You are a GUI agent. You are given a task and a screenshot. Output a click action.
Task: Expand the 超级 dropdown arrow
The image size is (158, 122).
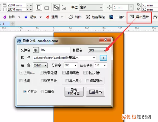(40, 17)
